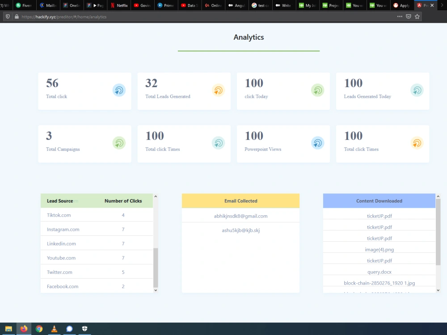The image size is (447, 335).
Task: Bookmark this page with the star icon
Action: point(417,17)
